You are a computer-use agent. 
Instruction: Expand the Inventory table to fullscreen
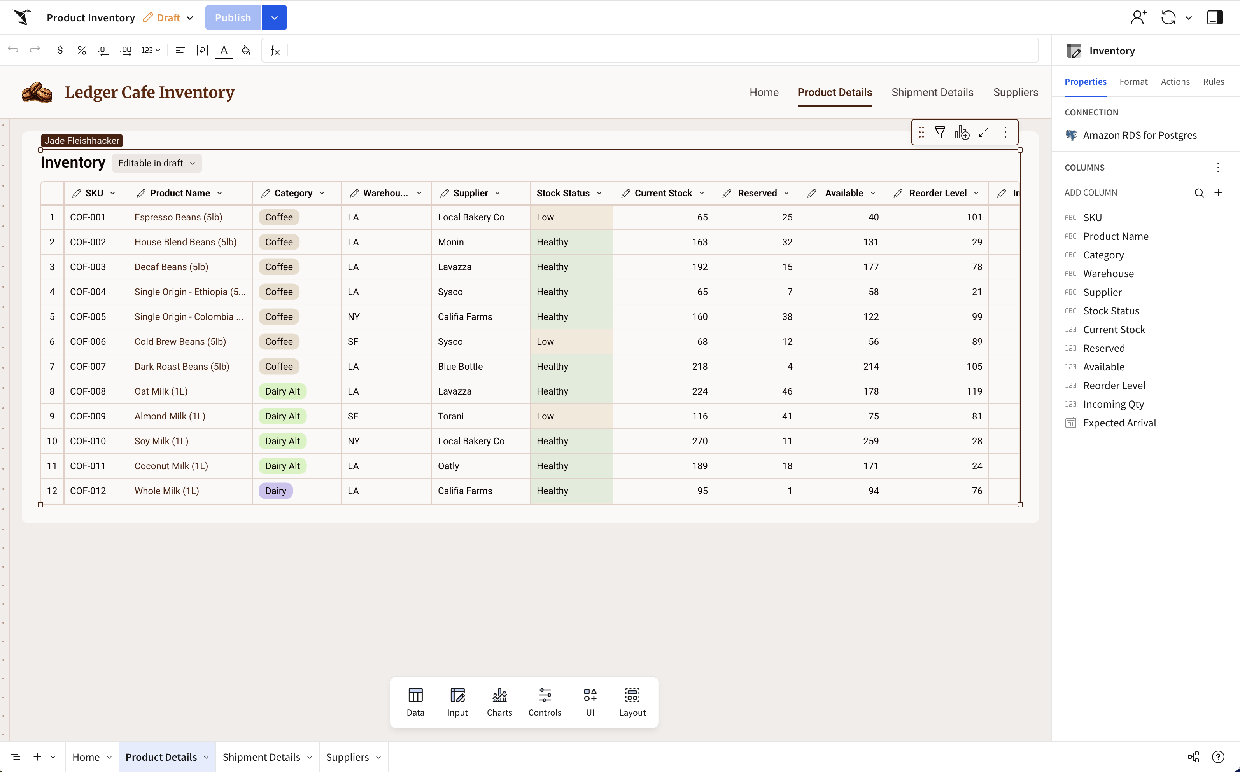(x=984, y=132)
